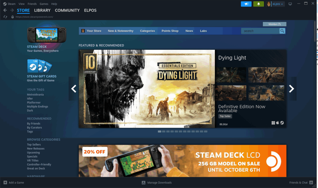Expand the Your Store menu
The image size is (318, 188).
[94, 31]
